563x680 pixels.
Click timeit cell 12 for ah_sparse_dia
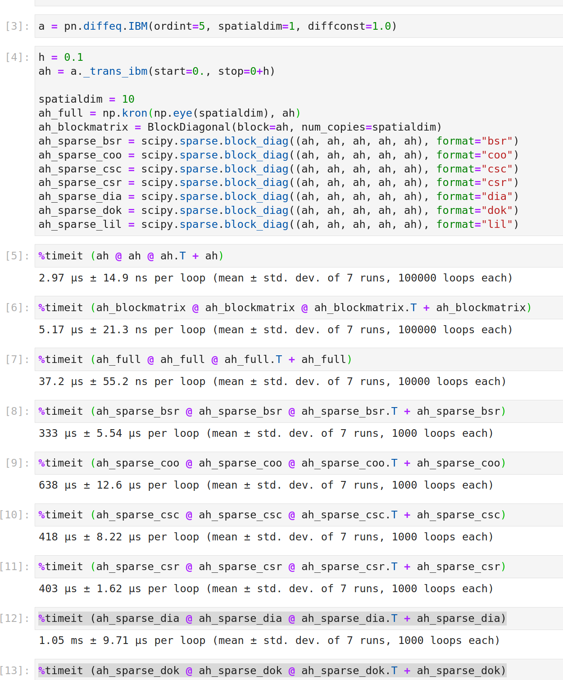(299, 618)
